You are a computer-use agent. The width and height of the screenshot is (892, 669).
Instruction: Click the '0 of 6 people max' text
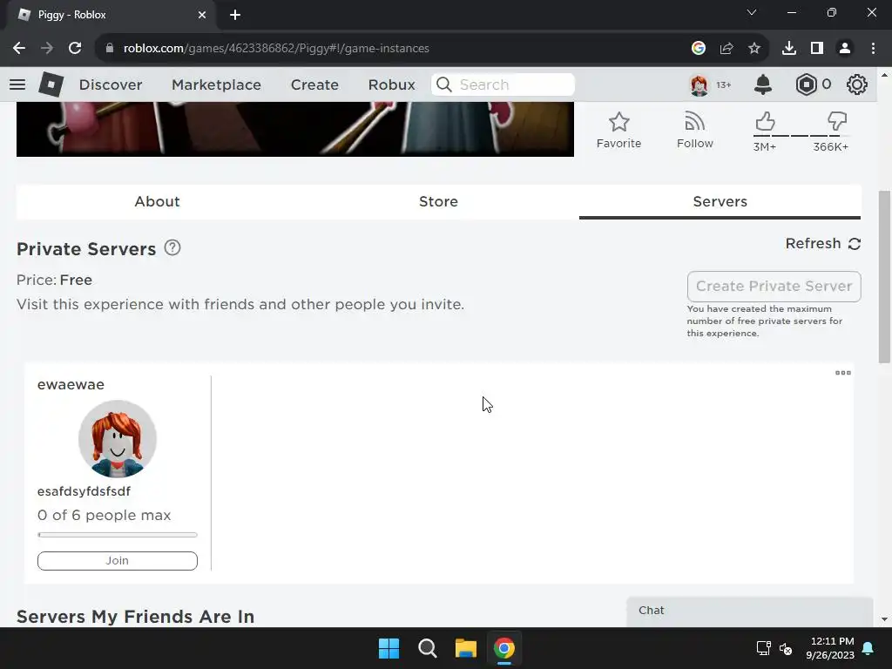[105, 516]
